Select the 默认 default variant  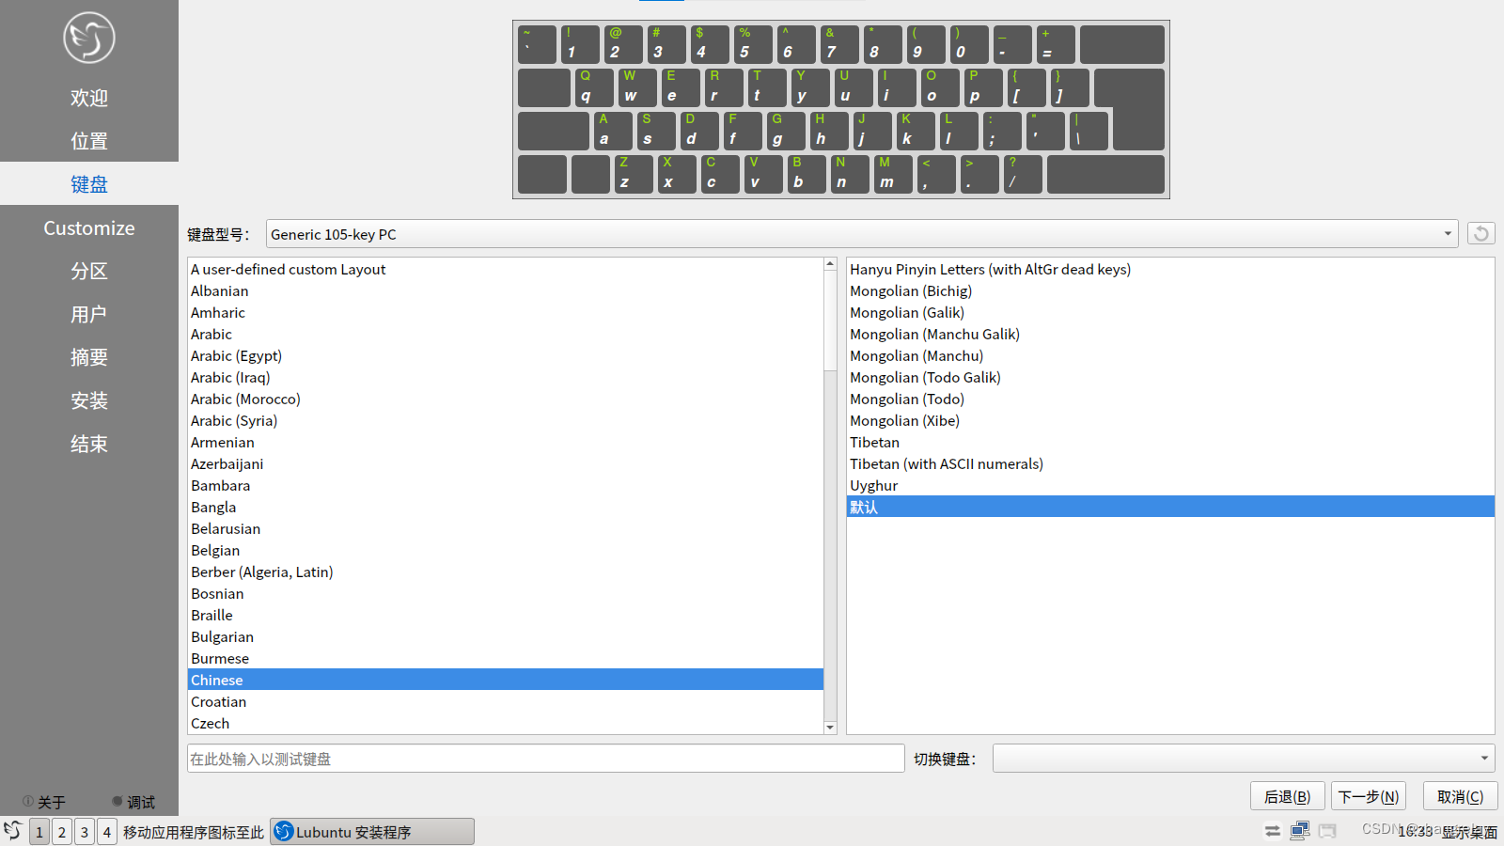click(x=1170, y=507)
